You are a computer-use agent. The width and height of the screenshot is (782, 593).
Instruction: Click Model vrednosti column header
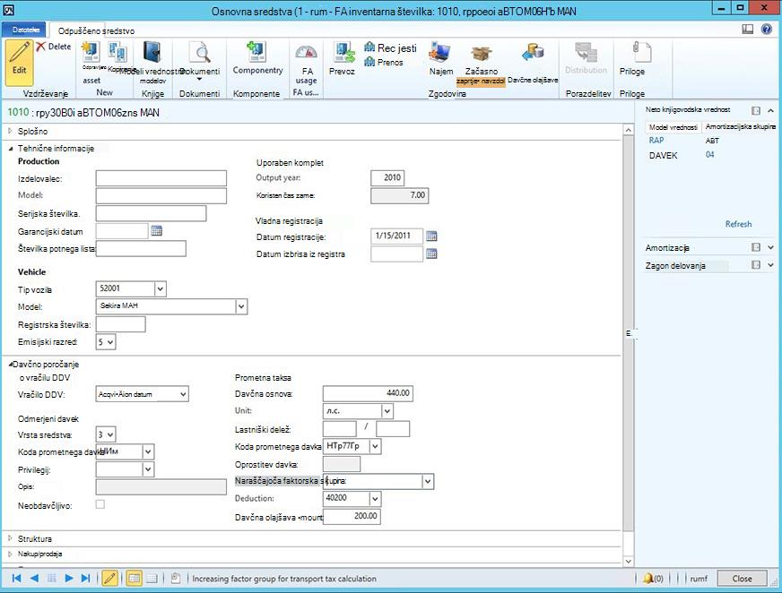(673, 127)
